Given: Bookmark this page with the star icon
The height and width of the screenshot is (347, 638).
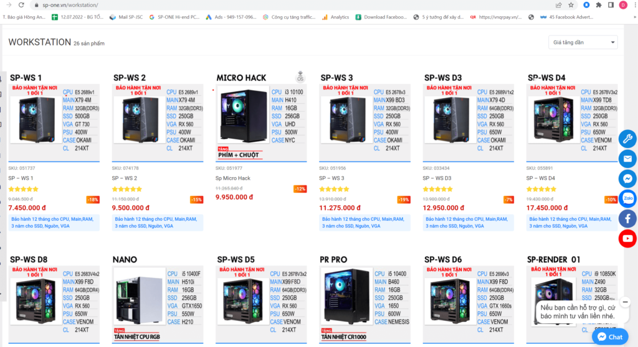Looking at the screenshot, I should point(571,5).
